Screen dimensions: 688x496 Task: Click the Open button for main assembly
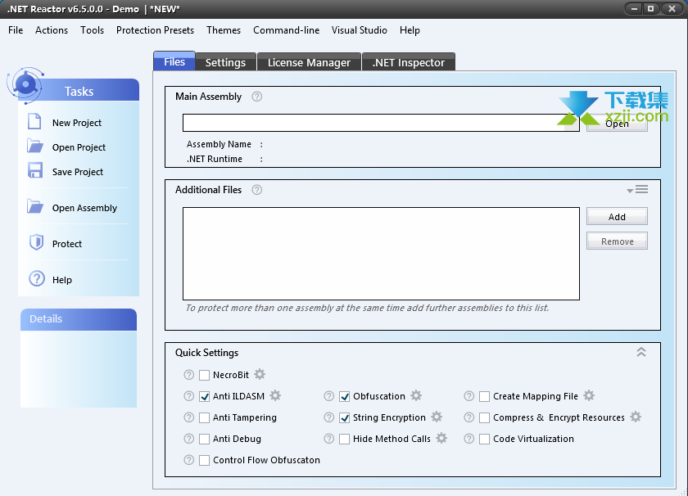coord(617,124)
